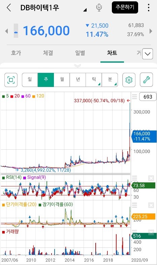
Task: Open price chart panel handle menu
Action: 134,97
